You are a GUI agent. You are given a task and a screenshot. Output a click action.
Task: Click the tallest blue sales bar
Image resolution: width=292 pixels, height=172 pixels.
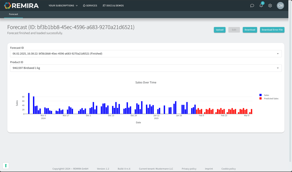click(x=29, y=103)
